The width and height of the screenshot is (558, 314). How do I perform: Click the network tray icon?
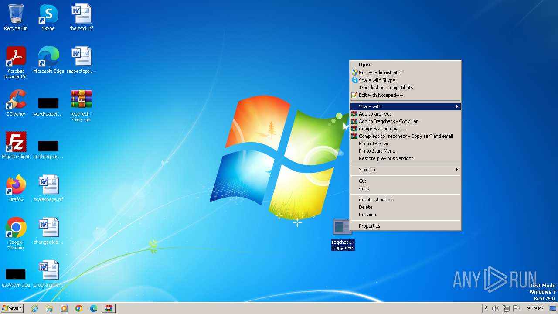[x=506, y=308]
